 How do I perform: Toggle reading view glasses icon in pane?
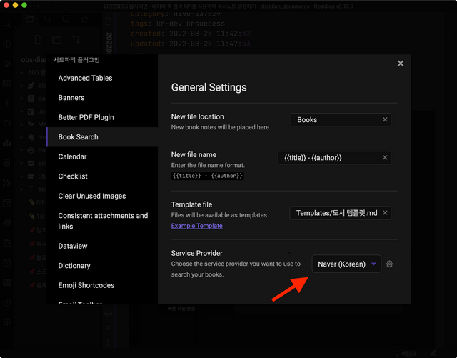click(108, 314)
